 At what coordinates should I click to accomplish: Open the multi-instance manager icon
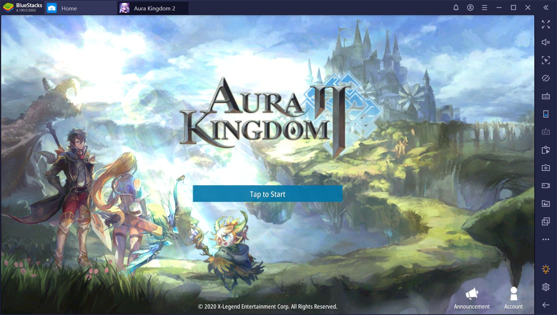coord(546,221)
